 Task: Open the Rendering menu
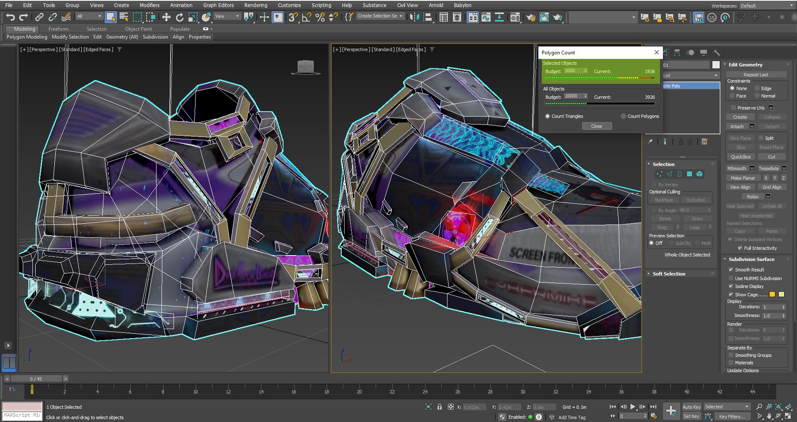(255, 5)
